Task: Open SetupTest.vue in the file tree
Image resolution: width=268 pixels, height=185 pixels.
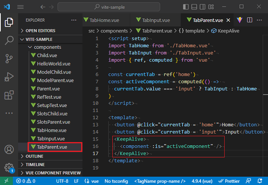Action: [50, 105]
